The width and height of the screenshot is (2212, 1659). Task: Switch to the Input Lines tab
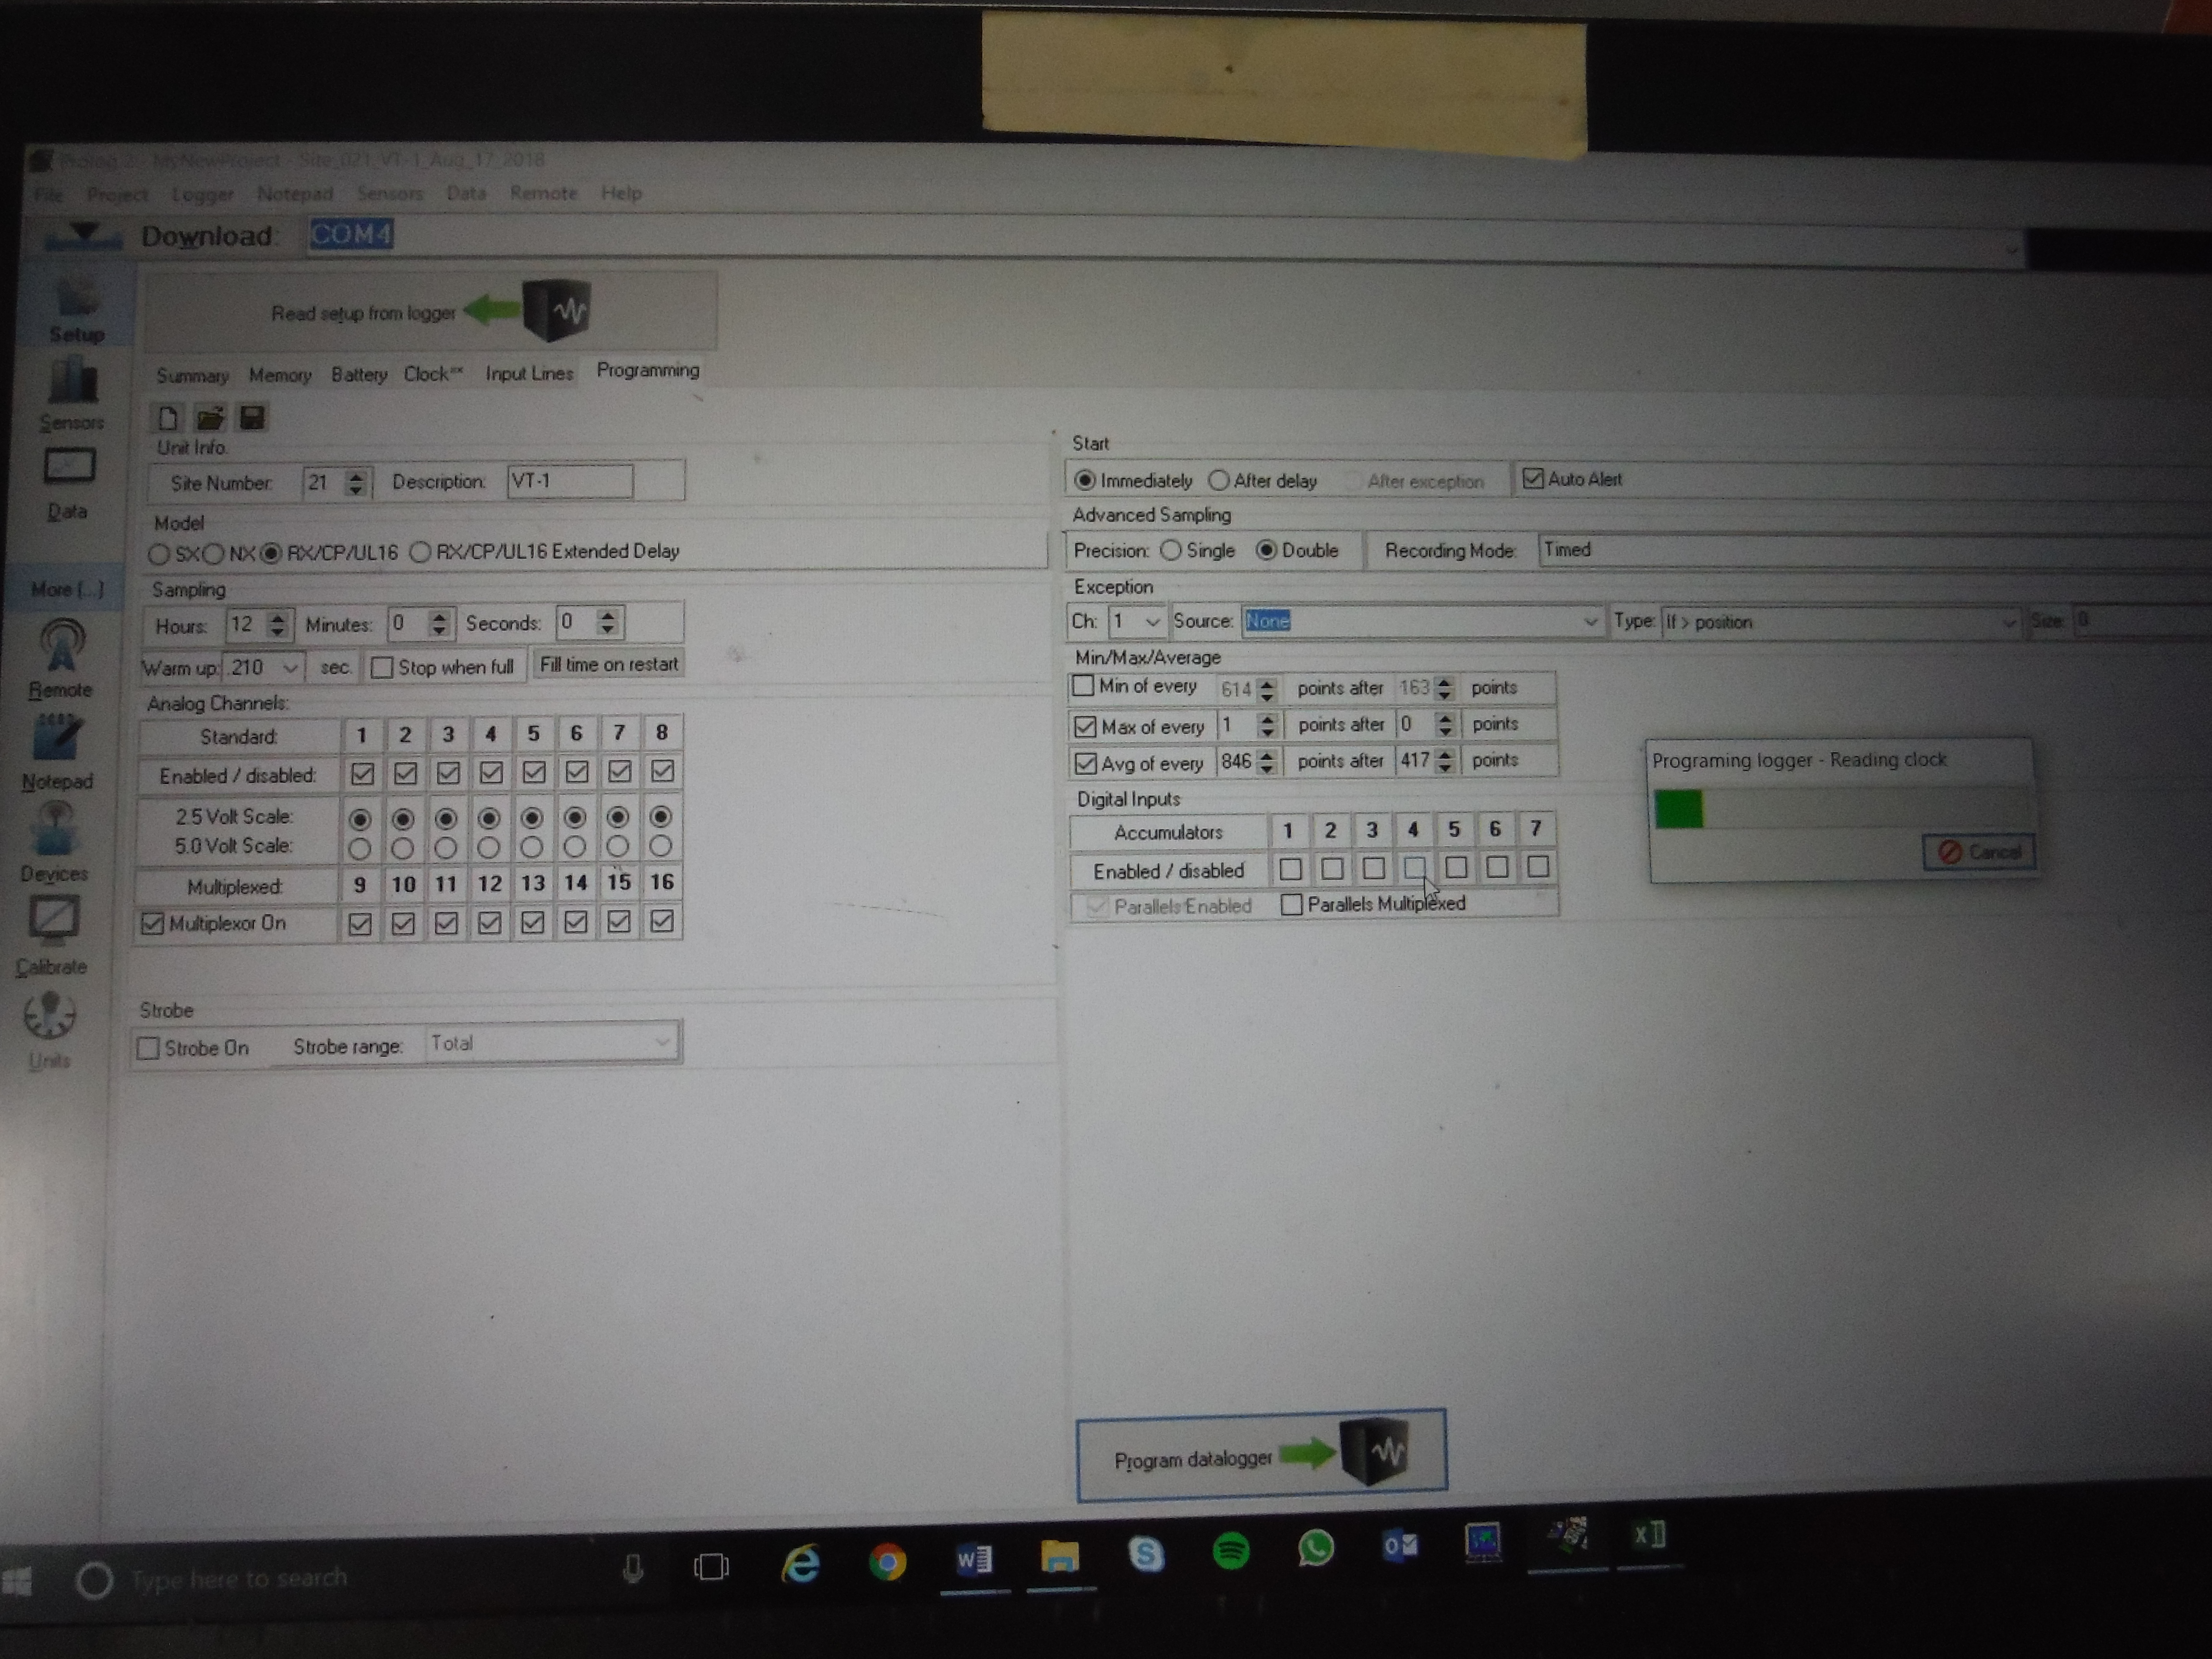click(x=529, y=374)
